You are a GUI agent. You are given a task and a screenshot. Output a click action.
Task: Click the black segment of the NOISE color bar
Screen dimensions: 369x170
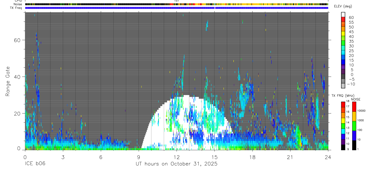pos(354,145)
